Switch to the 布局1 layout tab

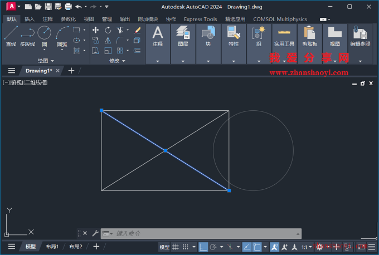[x=52, y=247]
